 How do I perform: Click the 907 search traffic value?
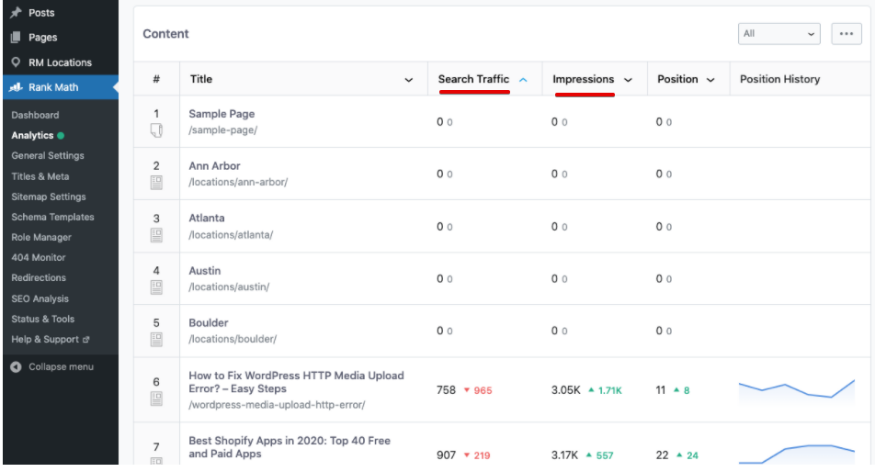[x=446, y=455]
